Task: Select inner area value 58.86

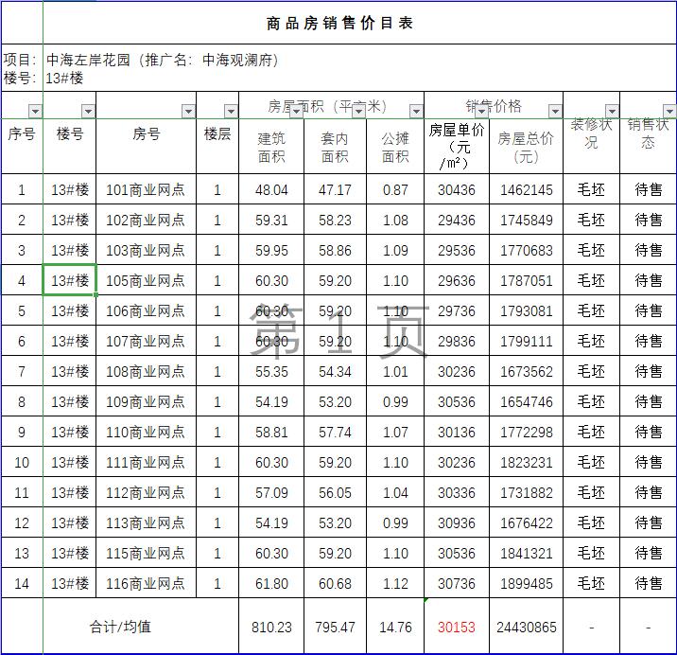Action: tap(335, 250)
